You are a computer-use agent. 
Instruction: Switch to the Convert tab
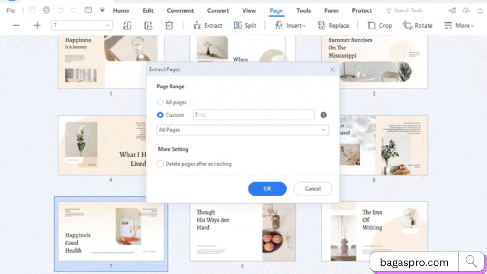click(x=218, y=10)
